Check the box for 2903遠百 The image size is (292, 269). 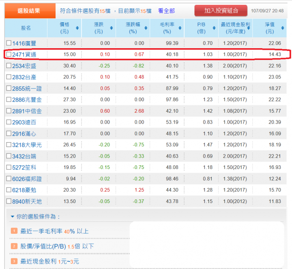click(9, 122)
